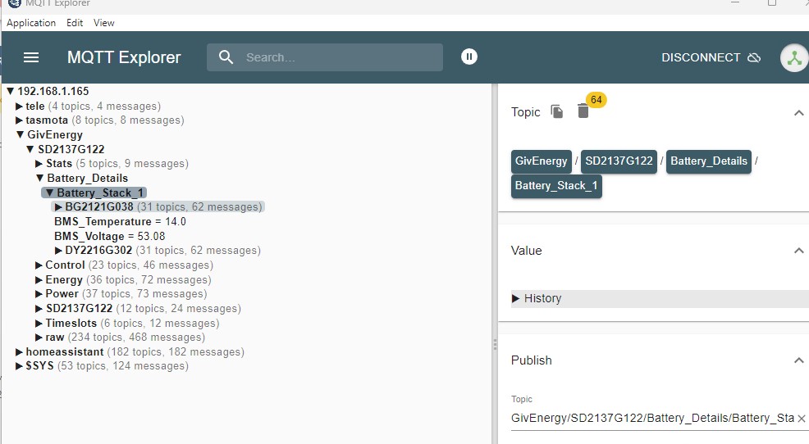This screenshot has width=809, height=444.
Task: Collapse the 192.168.1.165 root node
Action: click(10, 91)
